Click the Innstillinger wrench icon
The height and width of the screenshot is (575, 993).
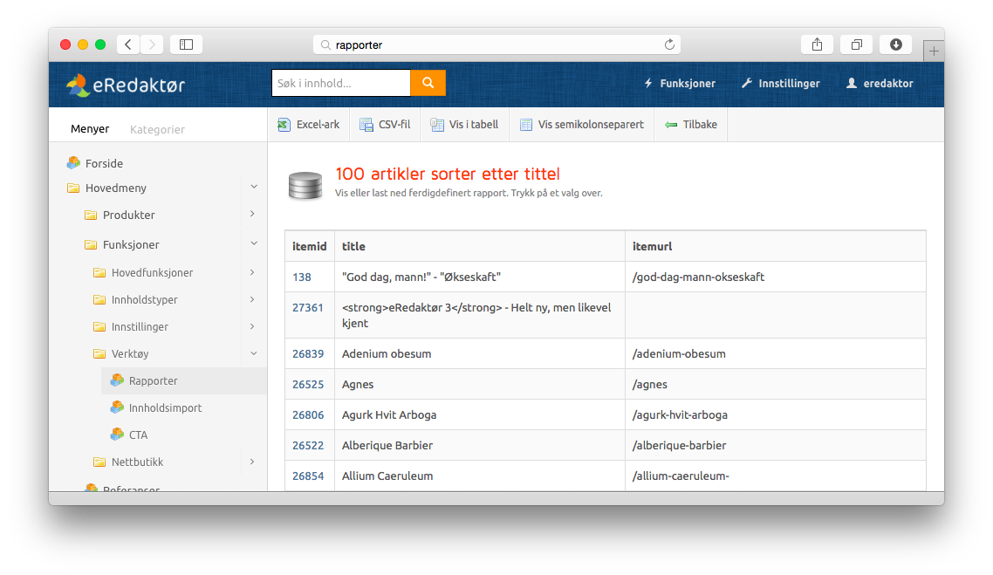coord(747,83)
